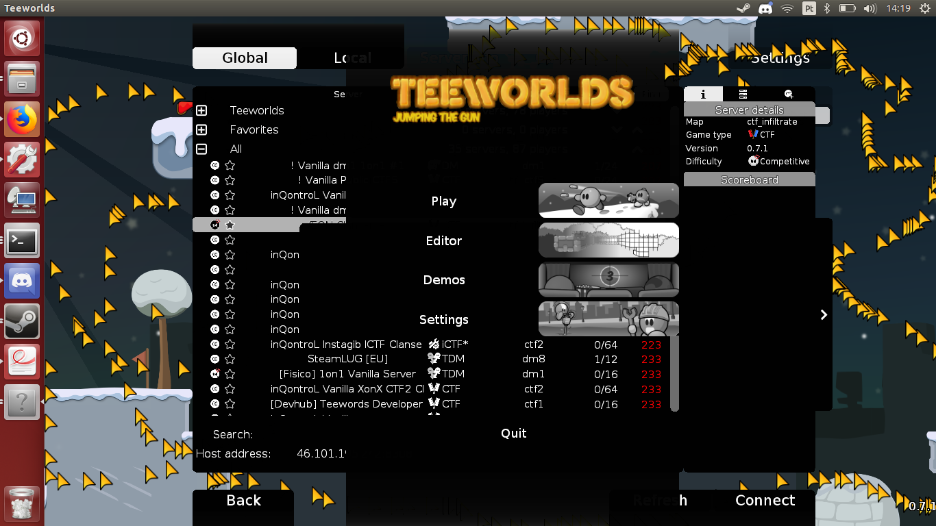This screenshot has width=936, height=526.
Task: Toggle favorite star for '! Vanilla P' row
Action: pyautogui.click(x=230, y=180)
